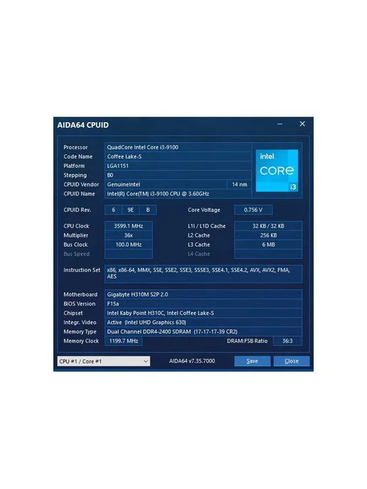Select the CPUID Name value i3-9100 CPU @ 3.60GHz
Screen dimensions: 367x489
[178, 193]
